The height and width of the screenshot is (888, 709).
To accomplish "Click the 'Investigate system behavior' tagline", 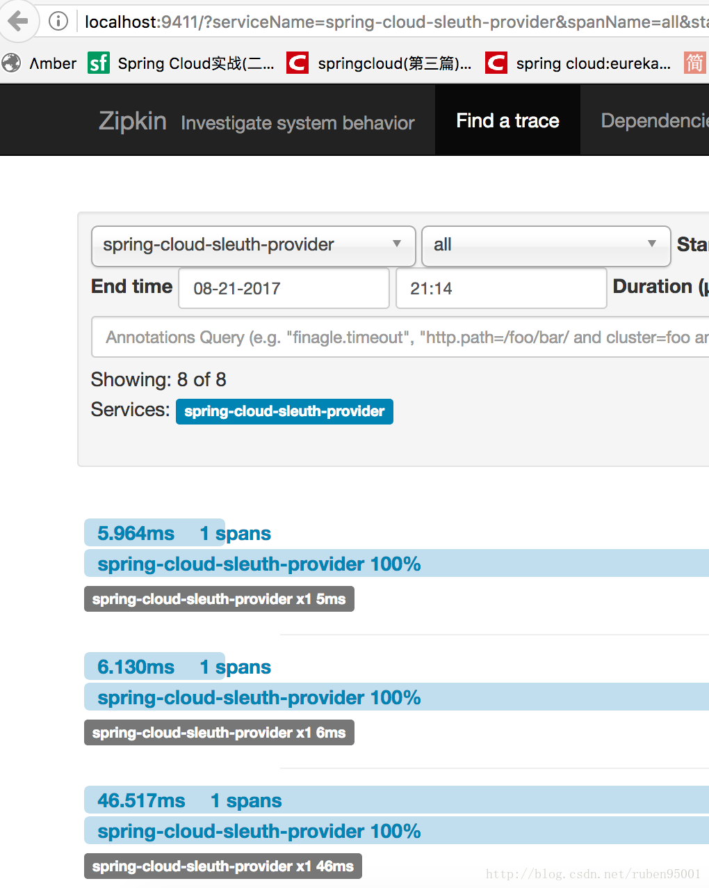I will (x=298, y=123).
